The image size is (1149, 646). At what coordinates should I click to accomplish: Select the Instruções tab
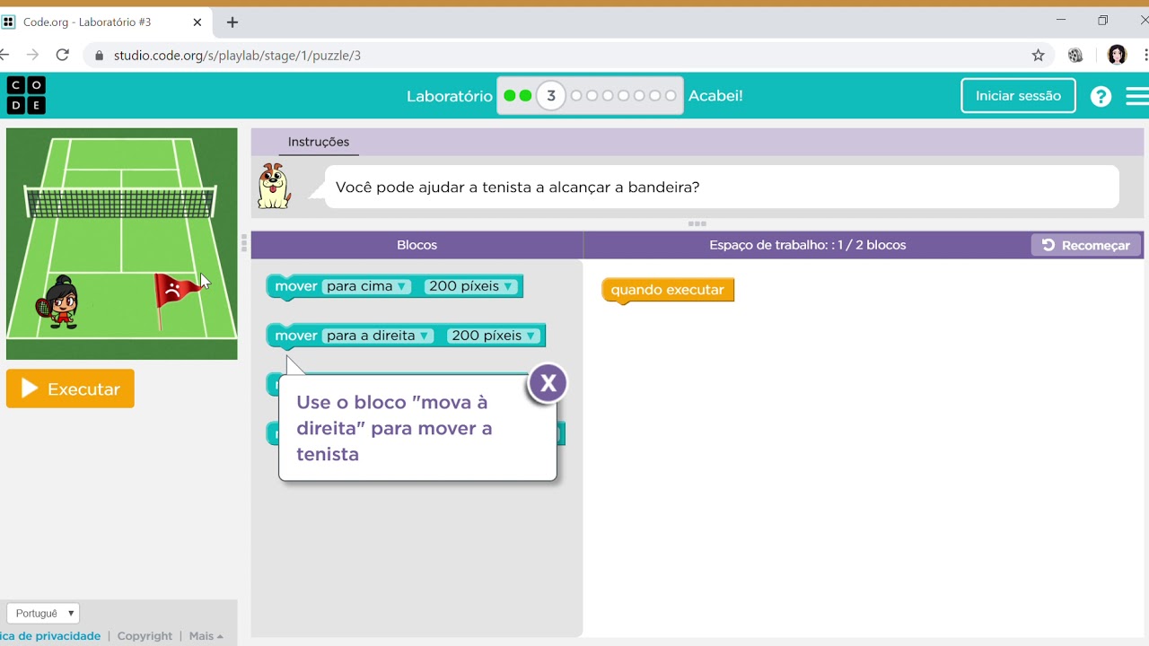click(x=319, y=142)
